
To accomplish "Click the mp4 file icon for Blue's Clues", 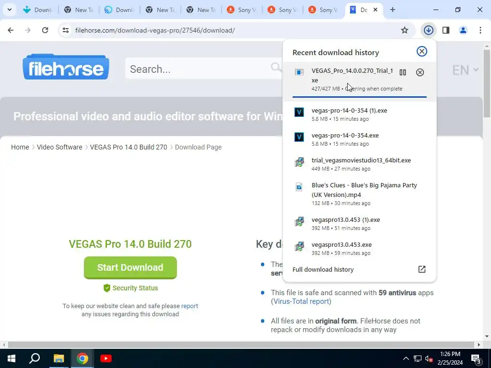I will 299,187.
